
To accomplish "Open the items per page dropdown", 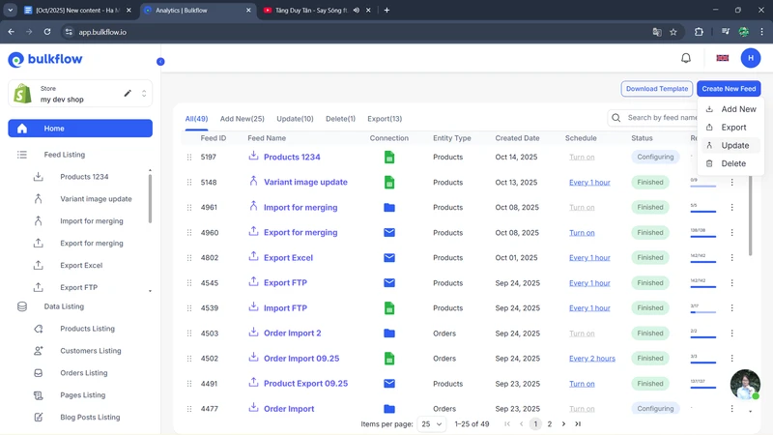I will [x=431, y=424].
